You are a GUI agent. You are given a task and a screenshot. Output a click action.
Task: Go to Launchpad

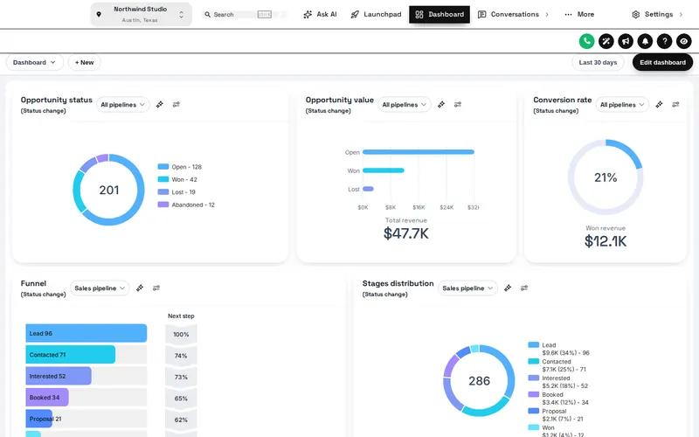click(377, 15)
